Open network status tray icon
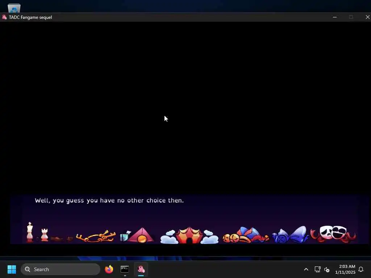The height and width of the screenshot is (278, 371). [317, 269]
